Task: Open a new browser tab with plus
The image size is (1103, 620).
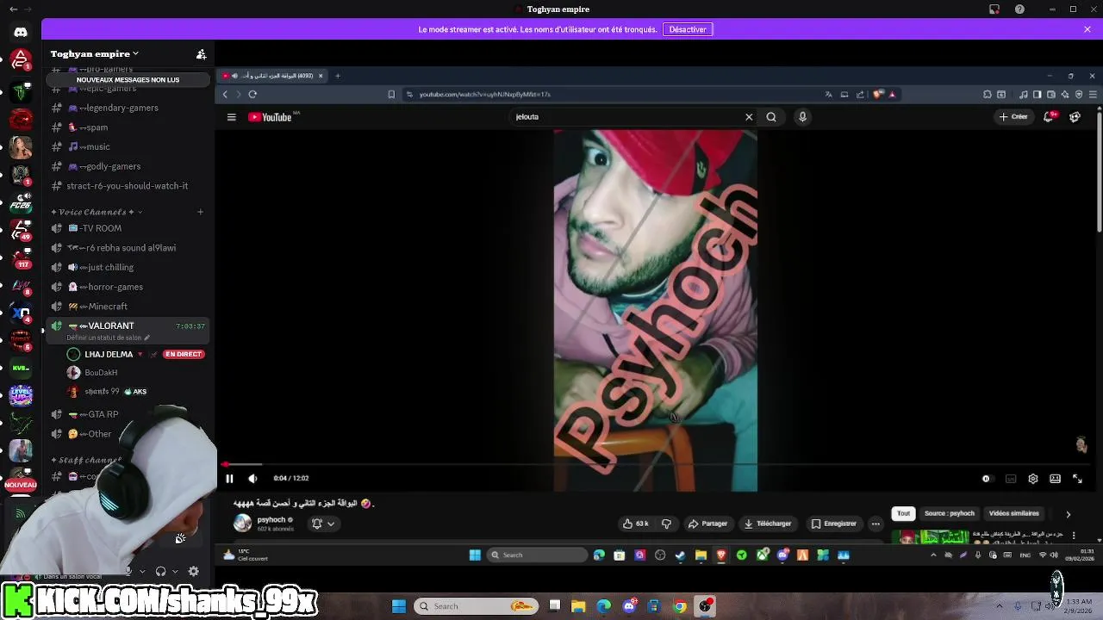Action: click(x=337, y=76)
